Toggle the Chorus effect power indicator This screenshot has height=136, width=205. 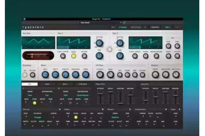[x=60, y=109]
